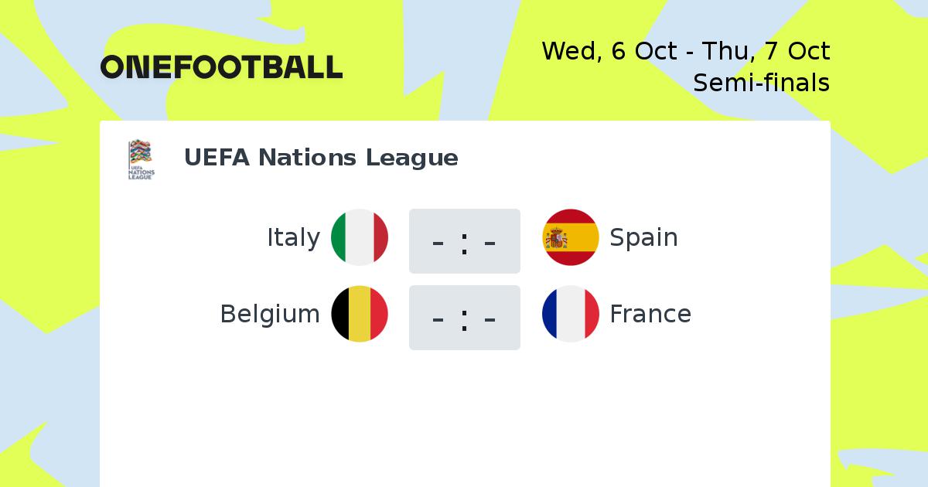Open the UEFA Nations League title link

(x=321, y=158)
